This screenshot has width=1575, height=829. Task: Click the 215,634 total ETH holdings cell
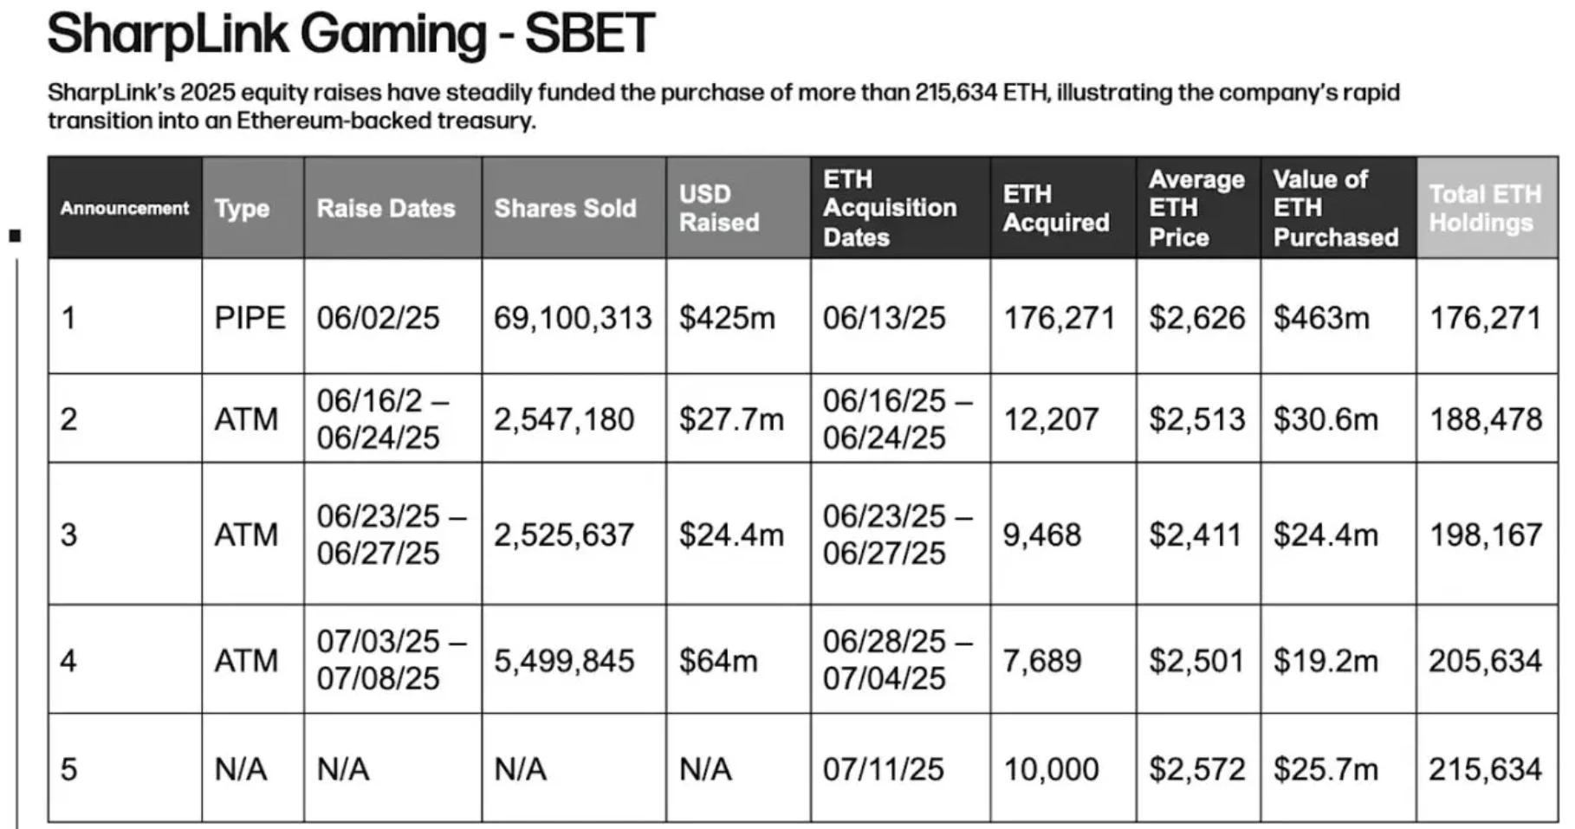coord(1485,769)
